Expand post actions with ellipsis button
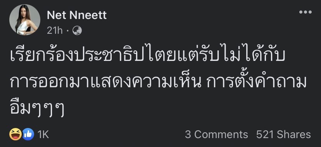 point(305,12)
